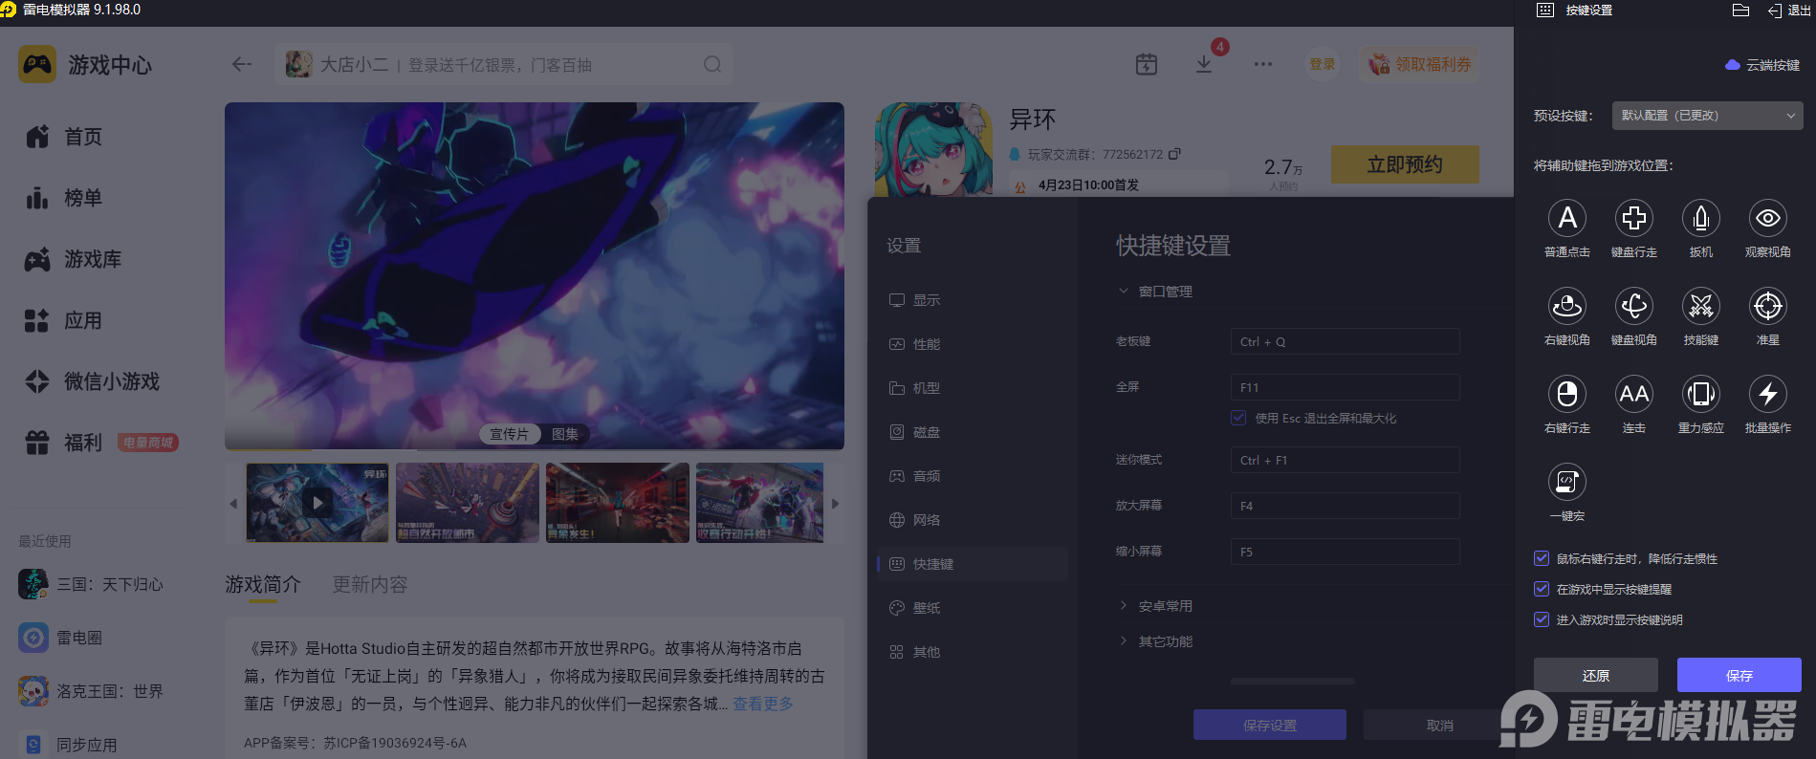Screen dimensions: 1816x759
Task: Select the 准星 crosshair icon
Action: tap(1767, 306)
